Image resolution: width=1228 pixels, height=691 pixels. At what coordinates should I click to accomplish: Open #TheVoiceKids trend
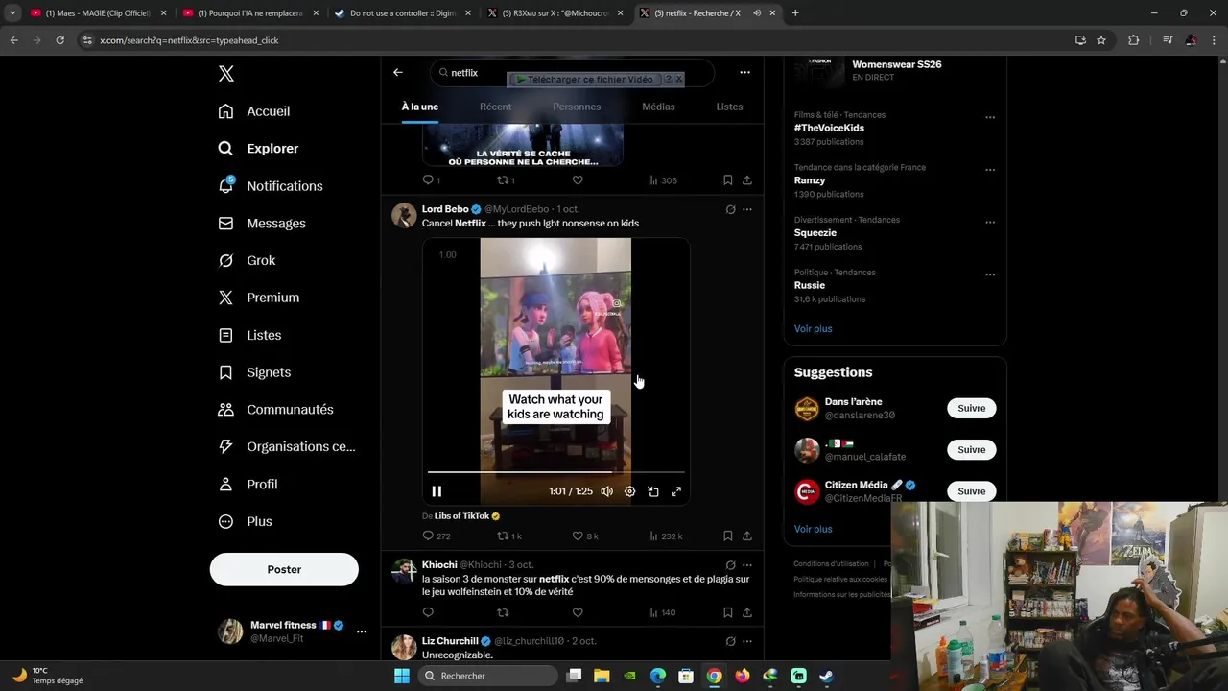(829, 128)
